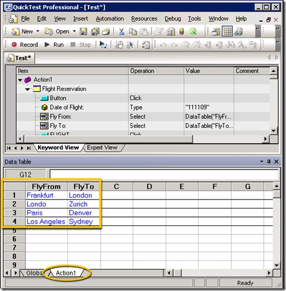
Task: Collapse the Flight Reservation node
Action: pyautogui.click(x=28, y=90)
